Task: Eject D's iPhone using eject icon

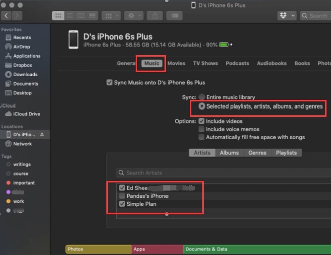Action: point(42,135)
